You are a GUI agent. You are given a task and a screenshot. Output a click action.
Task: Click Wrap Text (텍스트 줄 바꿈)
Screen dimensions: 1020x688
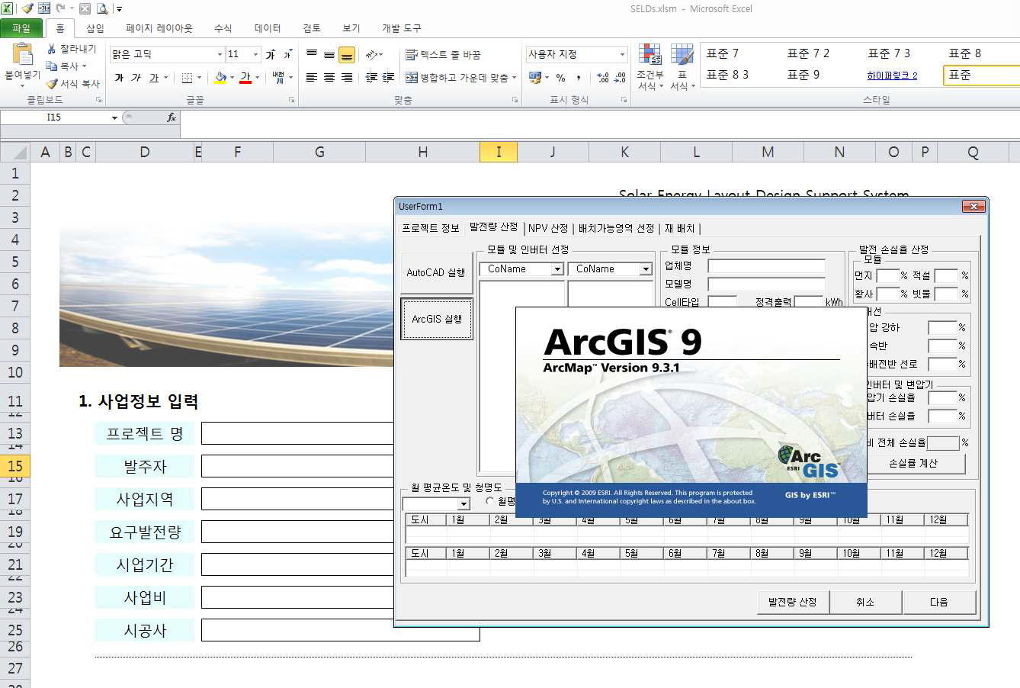(x=443, y=55)
